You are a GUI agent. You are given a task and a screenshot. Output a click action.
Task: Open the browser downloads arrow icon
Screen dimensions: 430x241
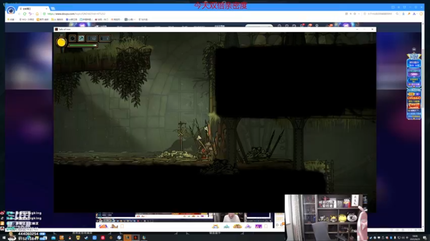click(403, 14)
